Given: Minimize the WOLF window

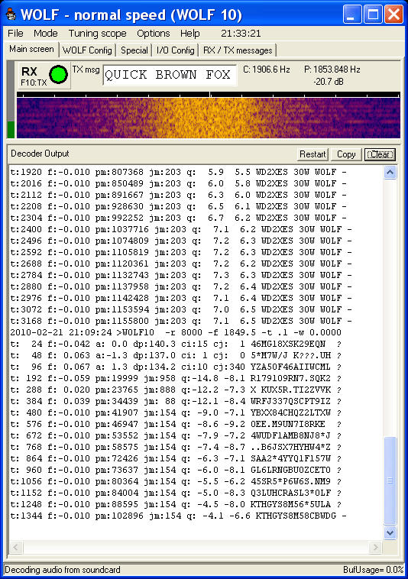Looking at the screenshot, I should pos(352,15).
